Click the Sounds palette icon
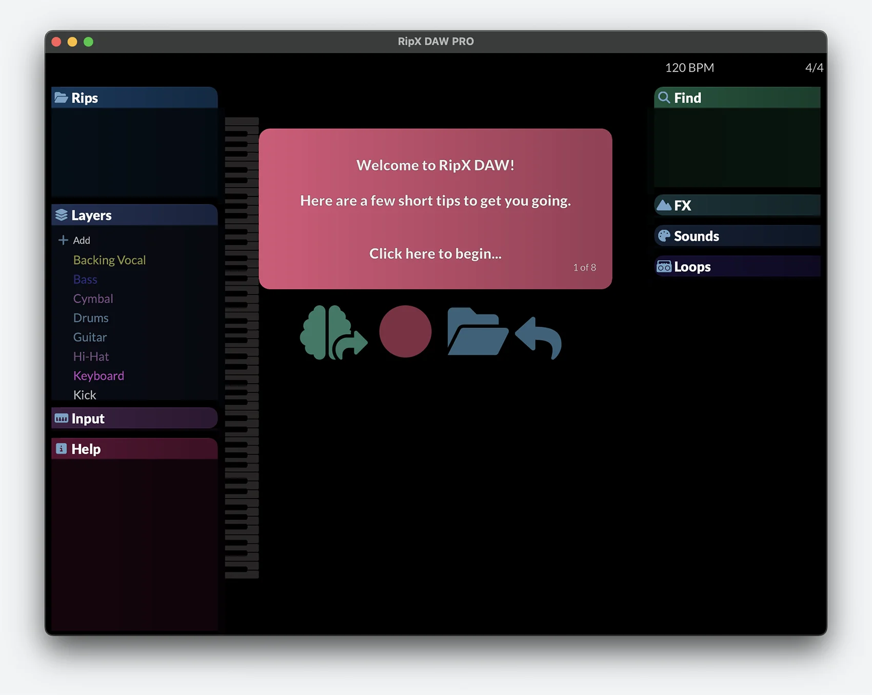The width and height of the screenshot is (872, 695). pyautogui.click(x=664, y=236)
